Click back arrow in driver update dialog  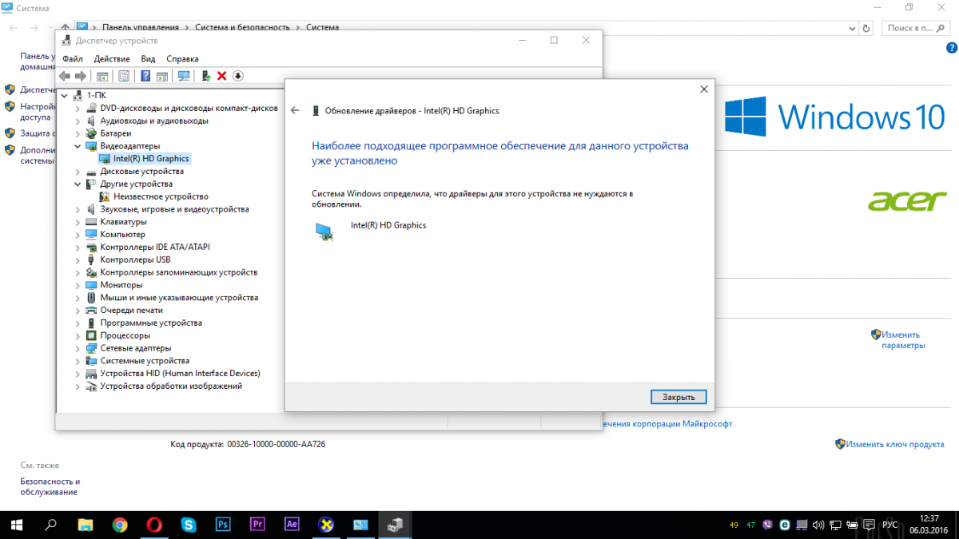(x=295, y=111)
